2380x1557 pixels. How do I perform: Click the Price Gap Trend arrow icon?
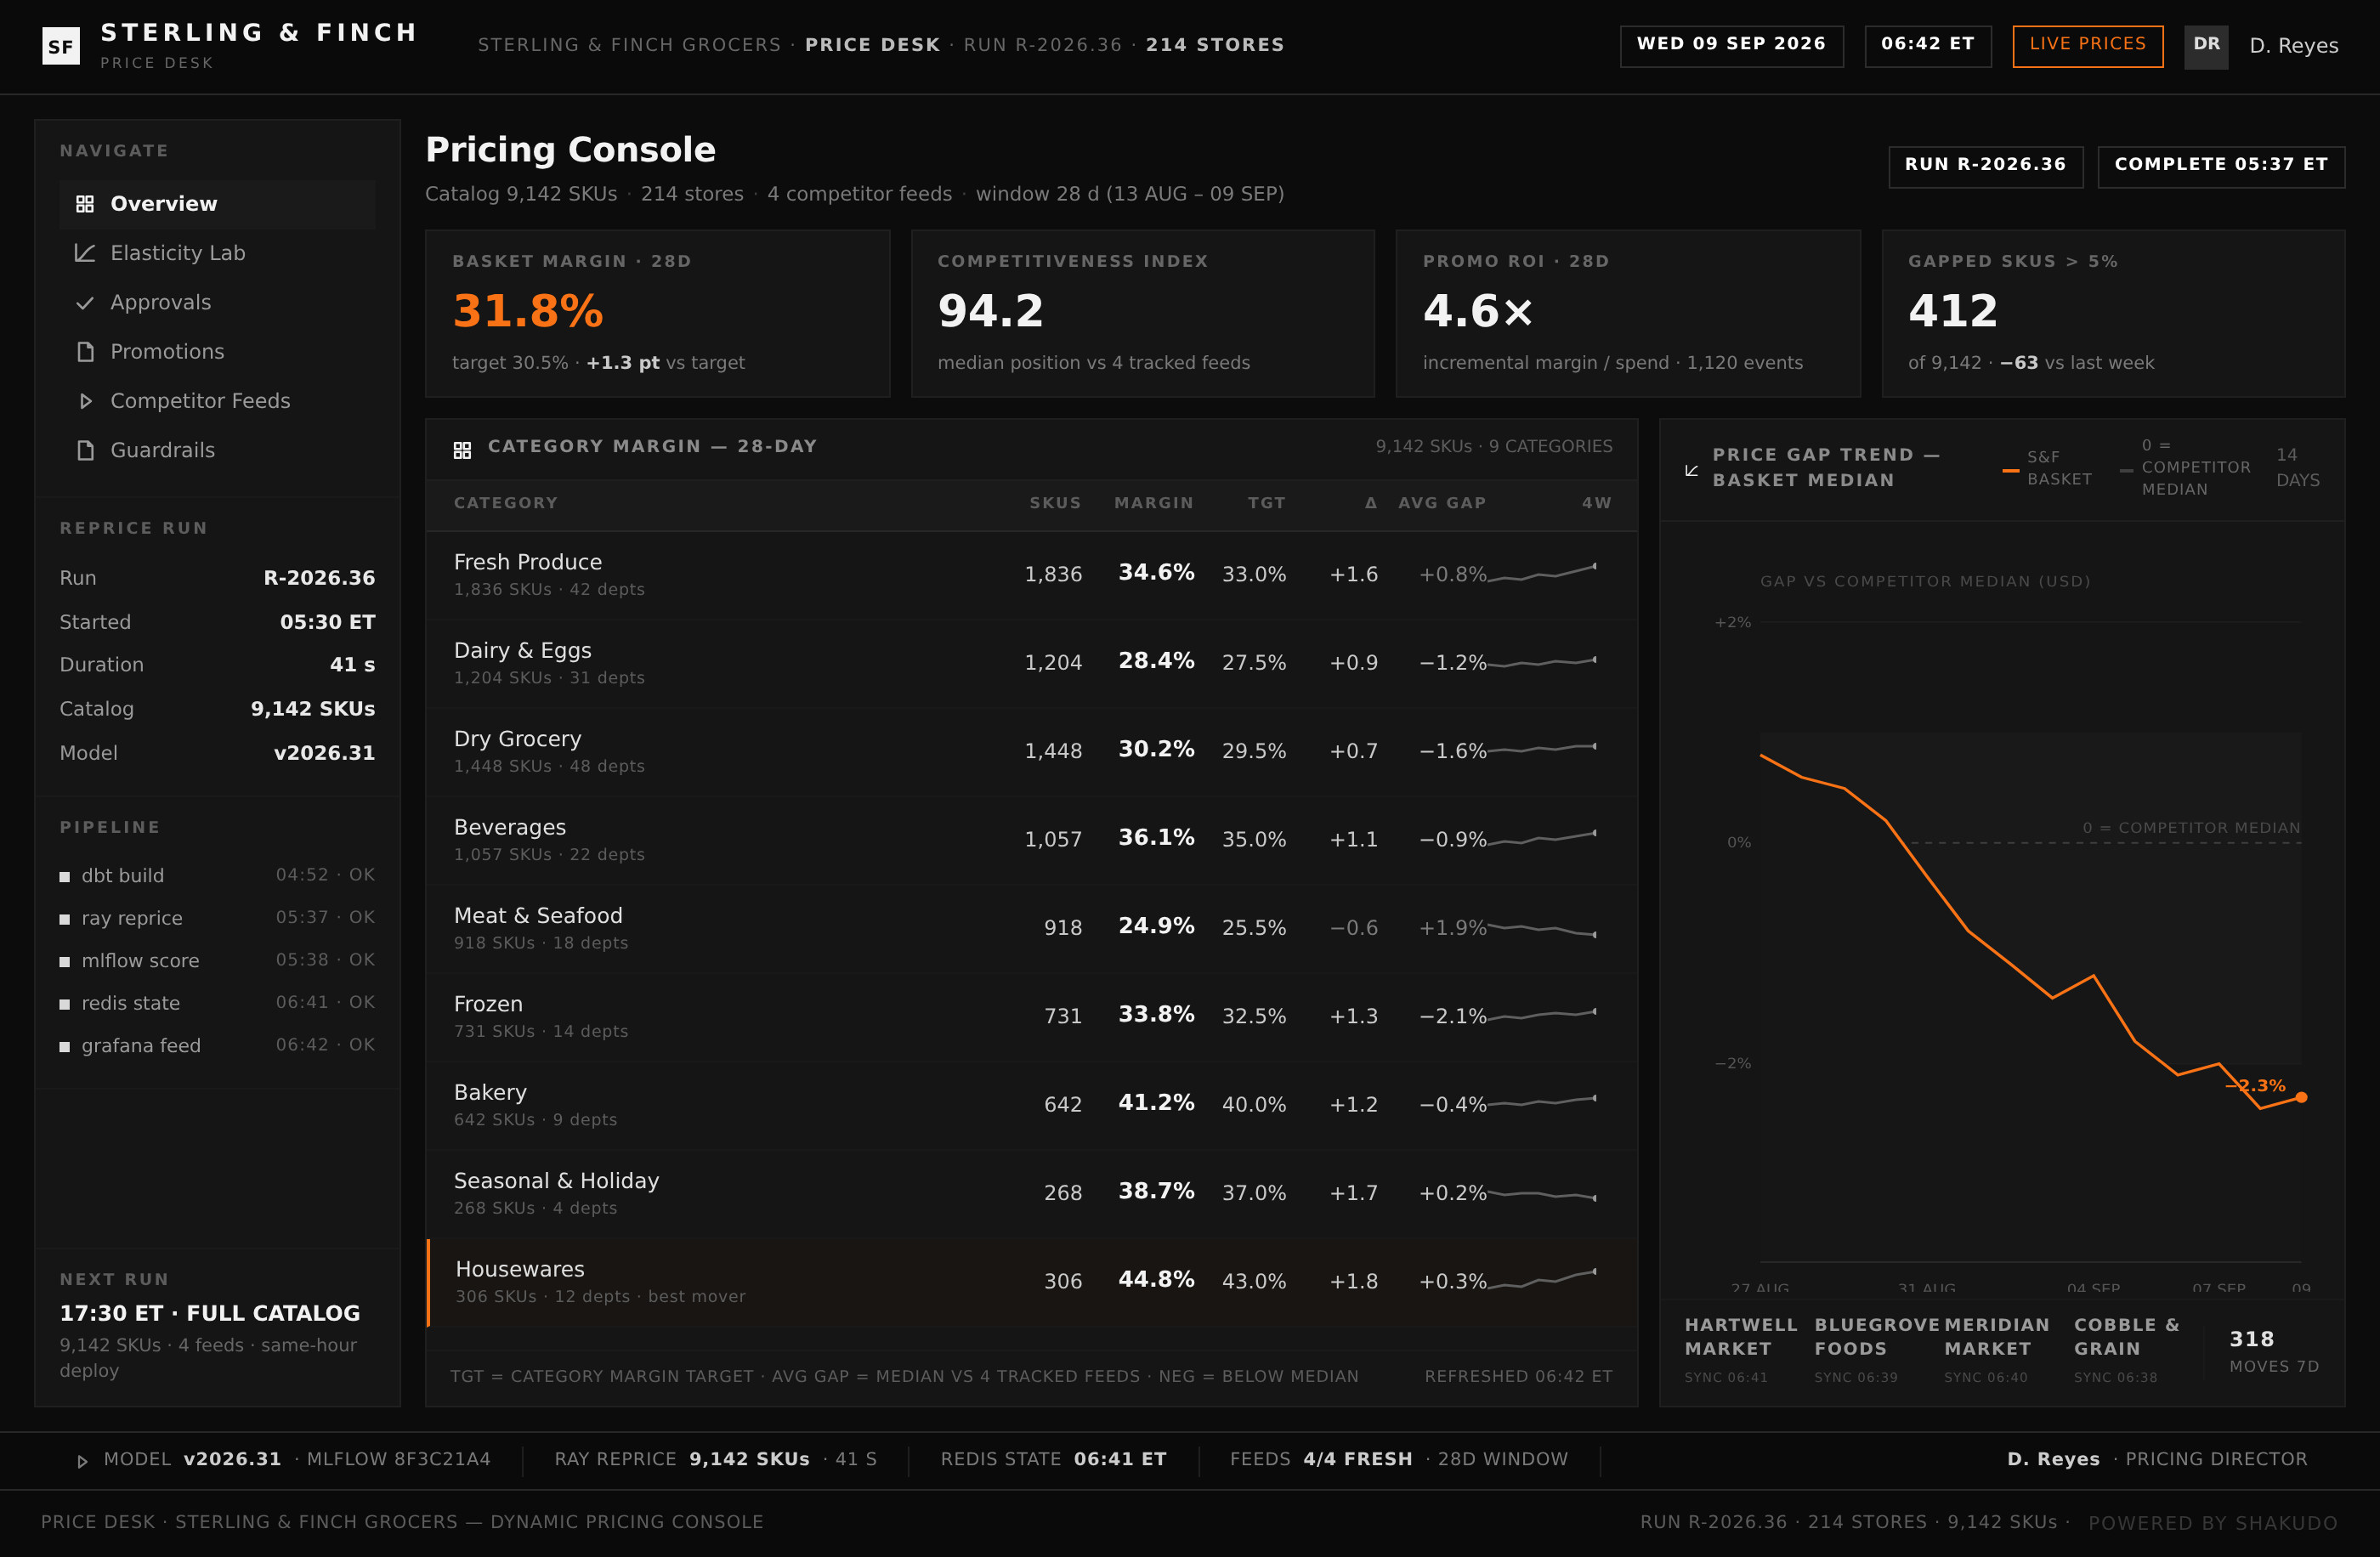click(x=1692, y=470)
